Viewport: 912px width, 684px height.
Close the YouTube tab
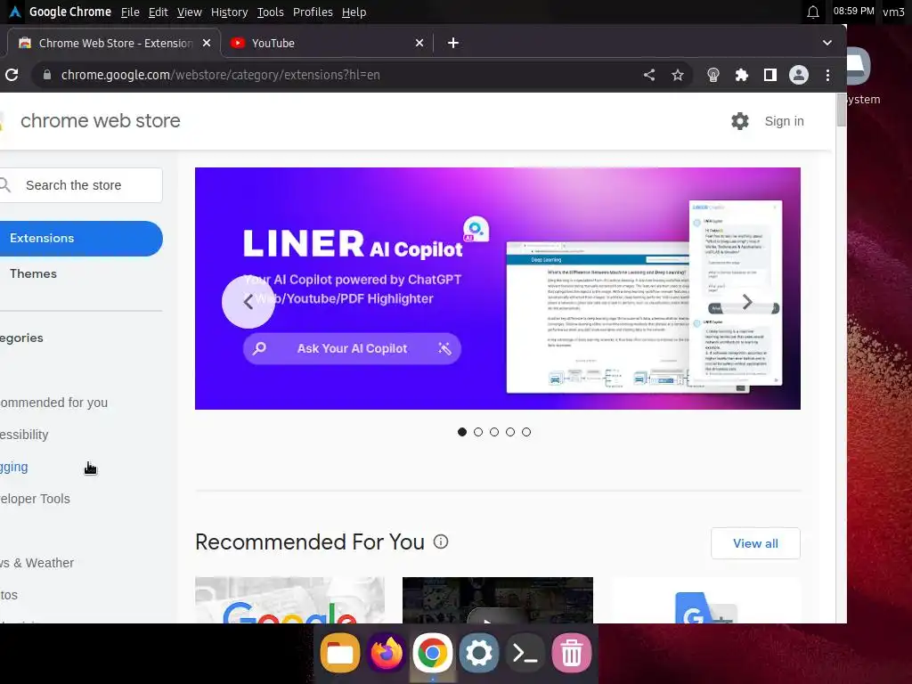[419, 43]
